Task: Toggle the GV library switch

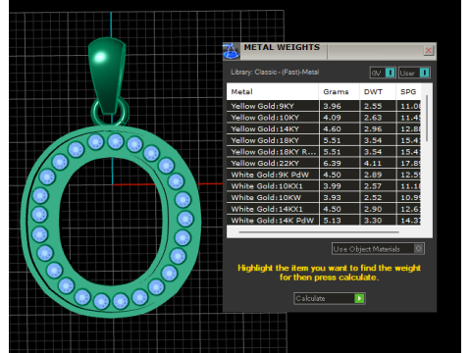Action: [x=383, y=73]
